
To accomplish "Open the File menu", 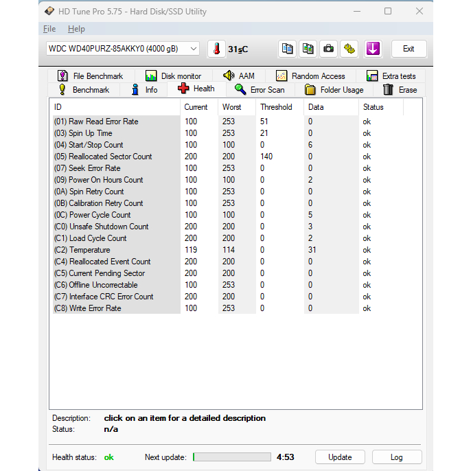I will [x=49, y=29].
